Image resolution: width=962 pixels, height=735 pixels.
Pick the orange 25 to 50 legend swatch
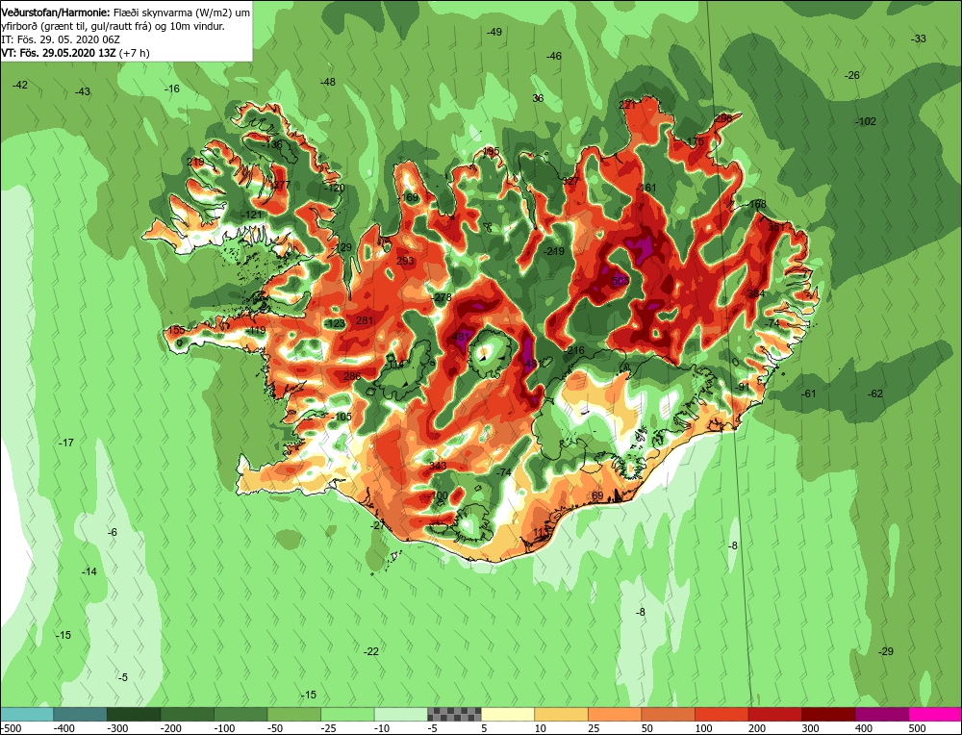pyautogui.click(x=615, y=714)
